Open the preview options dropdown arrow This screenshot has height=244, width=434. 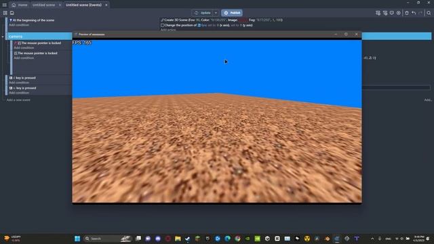[x=216, y=13]
